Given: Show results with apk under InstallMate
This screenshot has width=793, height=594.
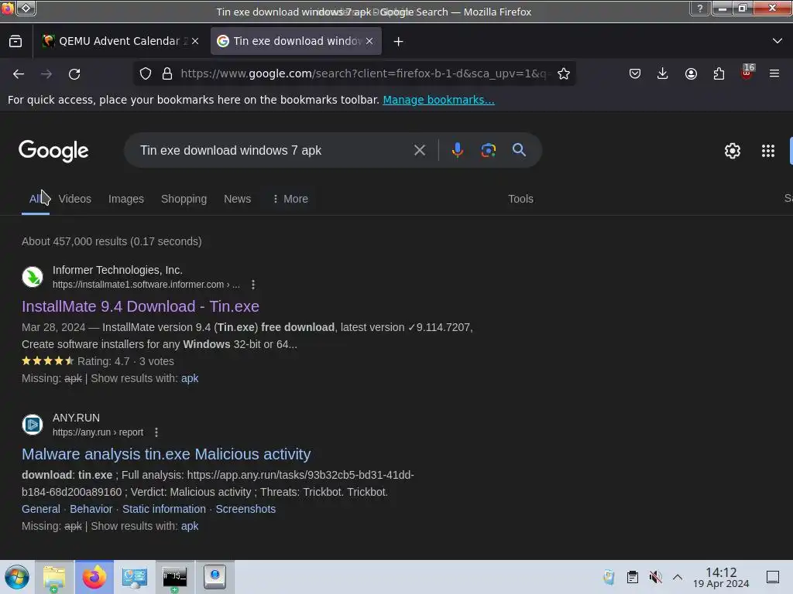Looking at the screenshot, I should 190,378.
